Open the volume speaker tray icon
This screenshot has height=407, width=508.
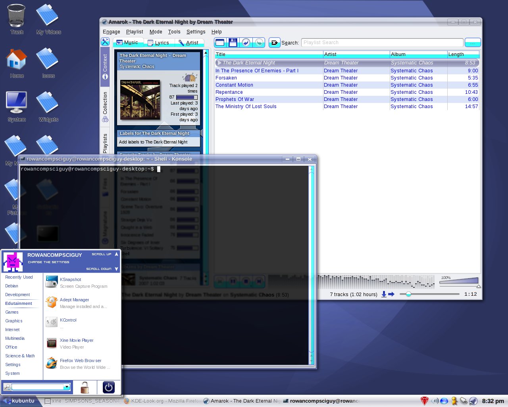tap(435, 401)
